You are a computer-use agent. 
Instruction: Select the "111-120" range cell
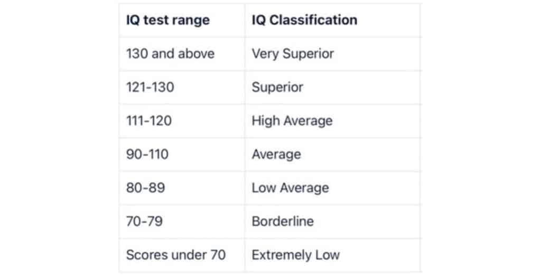(x=149, y=121)
